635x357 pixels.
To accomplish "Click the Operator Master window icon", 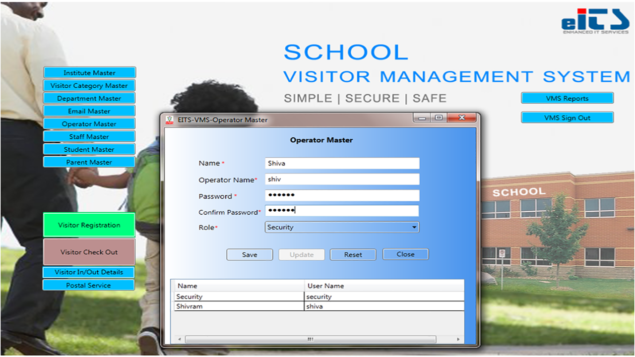I will coord(170,119).
